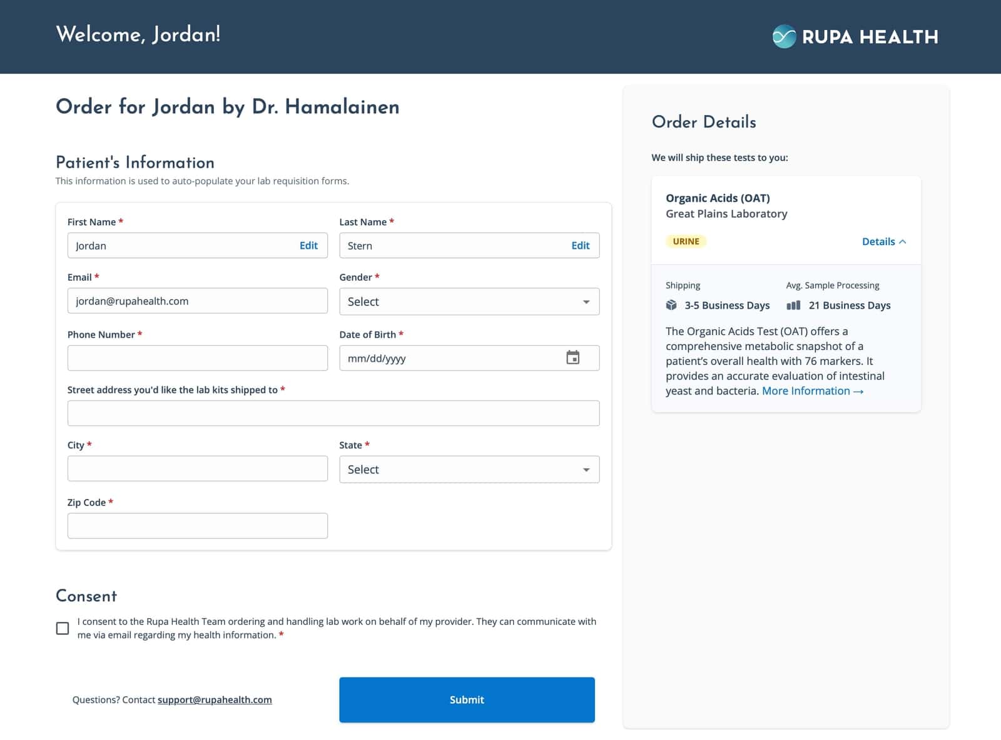Image resolution: width=1001 pixels, height=740 pixels.
Task: Click the Zip Code input field
Action: tap(197, 526)
